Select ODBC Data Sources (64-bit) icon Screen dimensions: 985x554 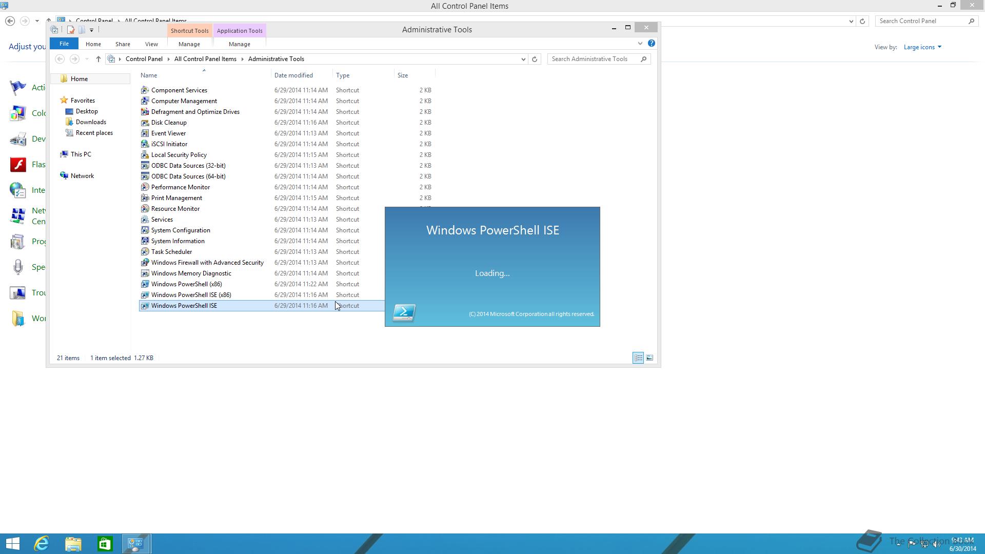145,176
